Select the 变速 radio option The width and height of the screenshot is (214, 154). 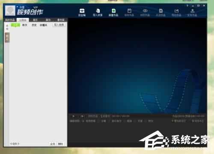pos(138,121)
